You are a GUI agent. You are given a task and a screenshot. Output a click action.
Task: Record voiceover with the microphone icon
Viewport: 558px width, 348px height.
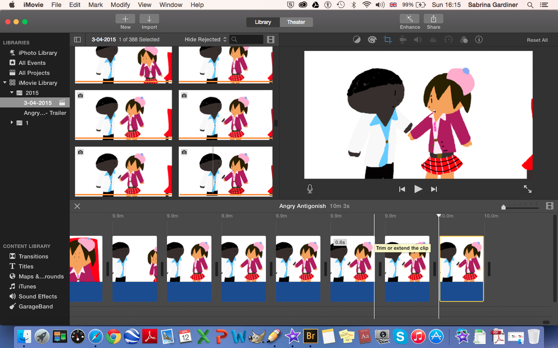pos(310,189)
